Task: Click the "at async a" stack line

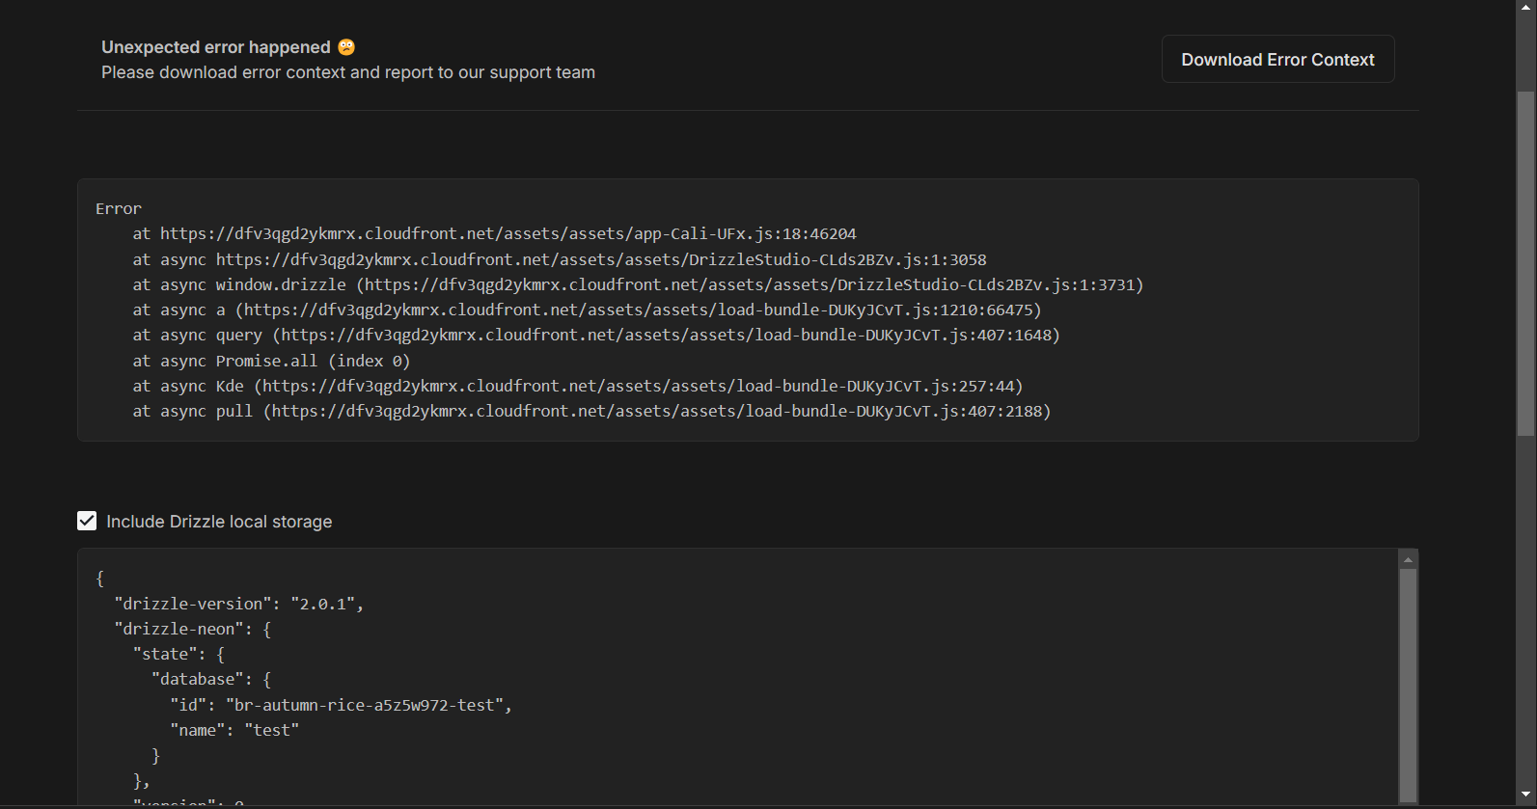Action: (x=587, y=310)
